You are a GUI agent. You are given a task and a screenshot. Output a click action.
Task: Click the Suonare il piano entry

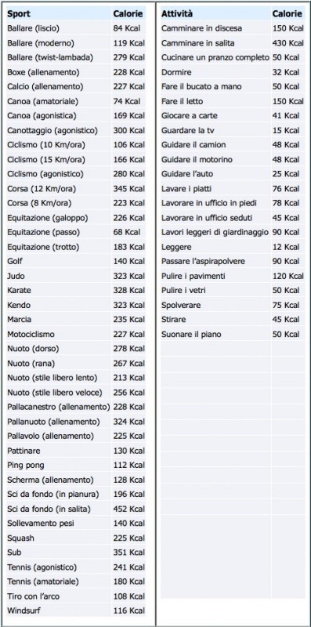tap(191, 335)
